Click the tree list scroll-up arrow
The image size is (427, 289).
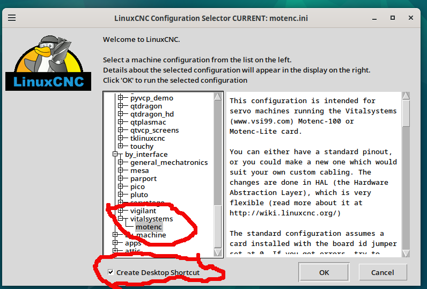218,96
